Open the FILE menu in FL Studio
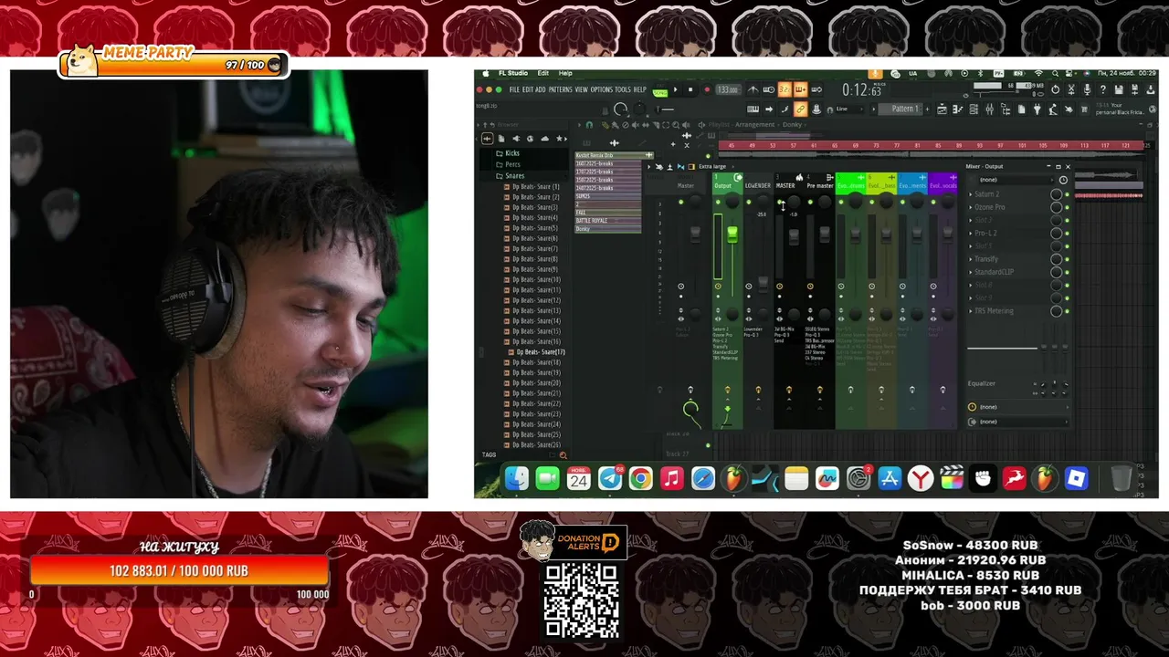 (x=514, y=89)
